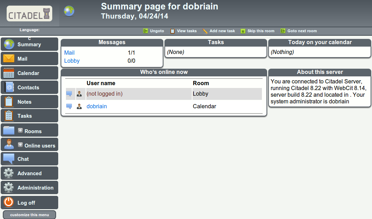372x219 pixels.
Task: Click the Contacts address book icon
Action: tap(9, 87)
